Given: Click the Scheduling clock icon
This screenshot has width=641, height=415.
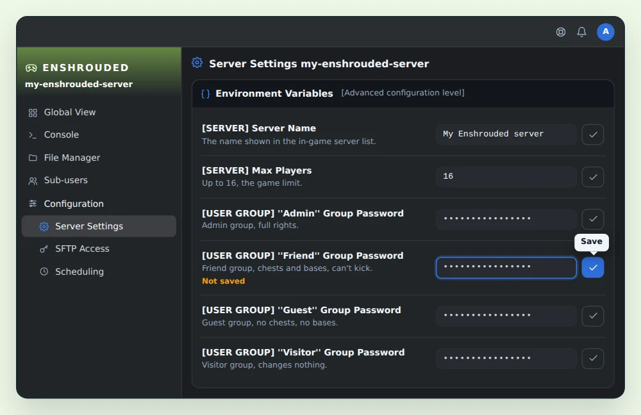Looking at the screenshot, I should click(44, 272).
